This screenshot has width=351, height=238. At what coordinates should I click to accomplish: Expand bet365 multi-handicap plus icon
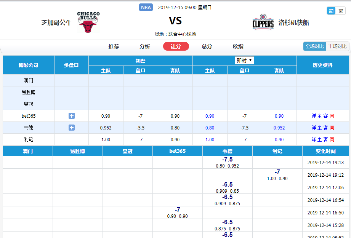(x=72, y=116)
